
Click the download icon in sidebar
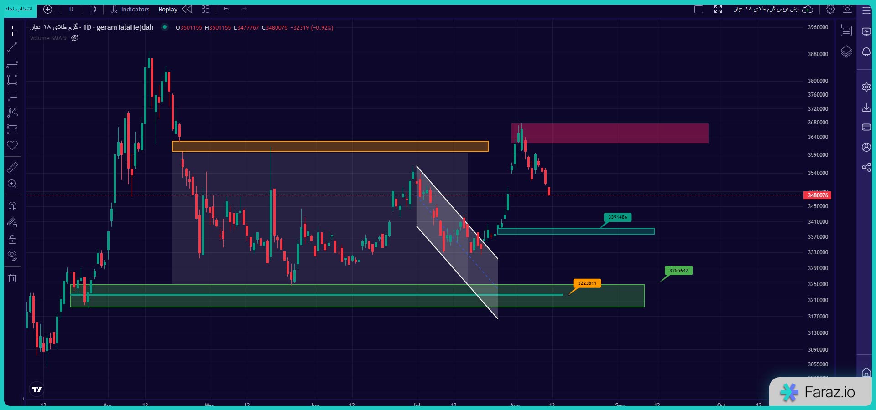coord(866,107)
